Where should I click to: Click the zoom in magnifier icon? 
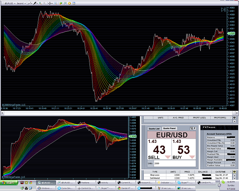[x=41, y=3]
